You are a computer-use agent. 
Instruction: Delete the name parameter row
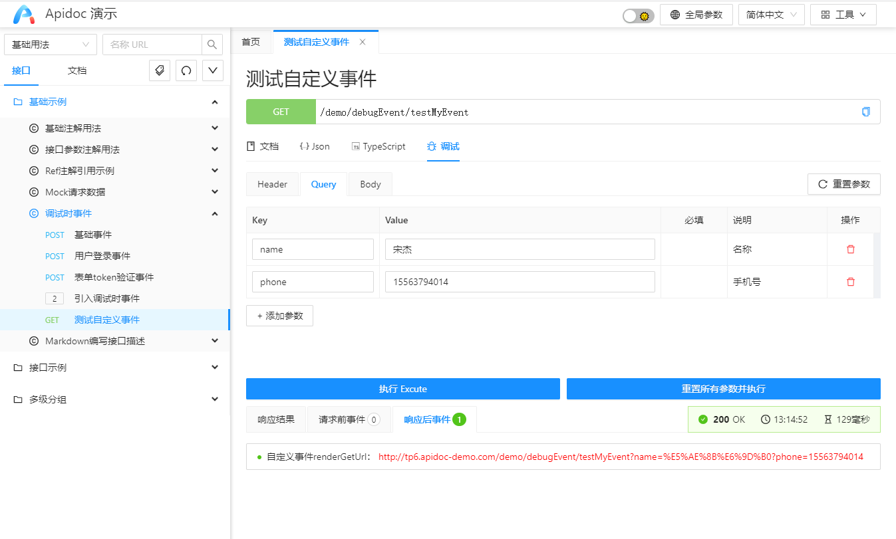(850, 249)
